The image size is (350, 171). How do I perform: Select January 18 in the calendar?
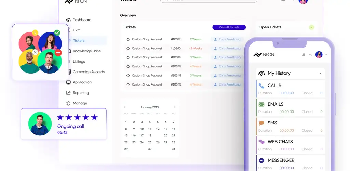point(150,135)
